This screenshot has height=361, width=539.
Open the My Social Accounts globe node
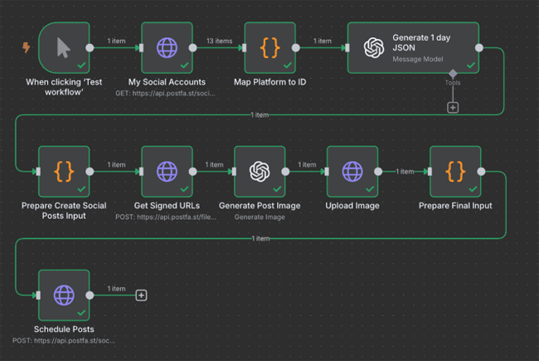point(167,47)
